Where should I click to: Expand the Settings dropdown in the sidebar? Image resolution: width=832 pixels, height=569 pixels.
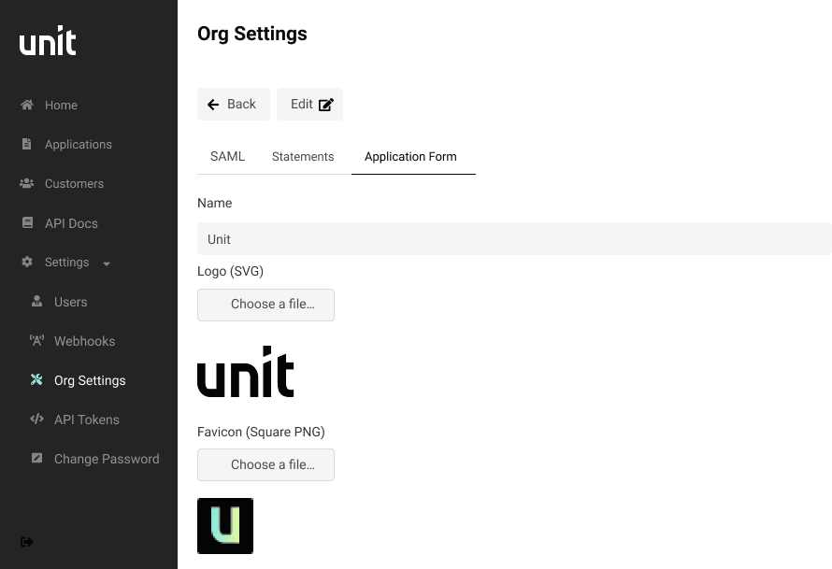point(105,263)
